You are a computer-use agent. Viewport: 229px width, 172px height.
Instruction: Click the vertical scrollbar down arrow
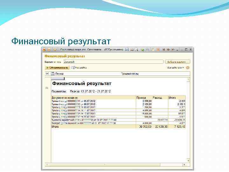click(188, 161)
